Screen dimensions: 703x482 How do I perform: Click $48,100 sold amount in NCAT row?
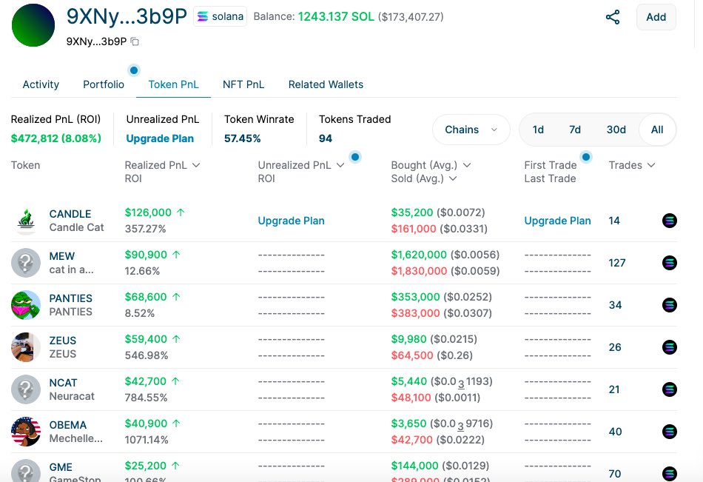(411, 397)
